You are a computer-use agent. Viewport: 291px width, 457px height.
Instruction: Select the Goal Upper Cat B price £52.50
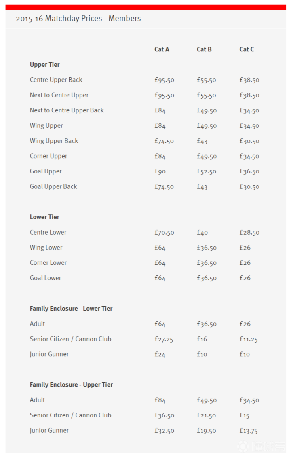pos(207,171)
